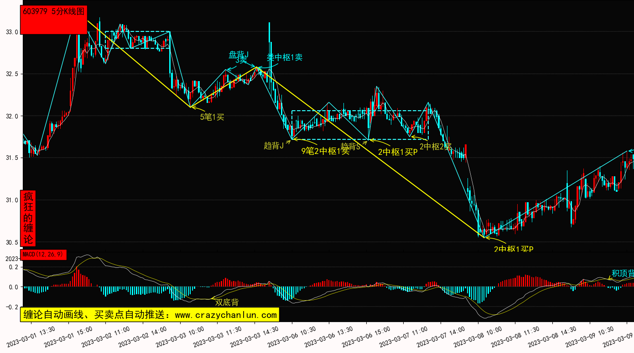This screenshot has height=353, width=634.
Task: Click the 9笔2中枢1卖 annotation
Action: coord(325,152)
